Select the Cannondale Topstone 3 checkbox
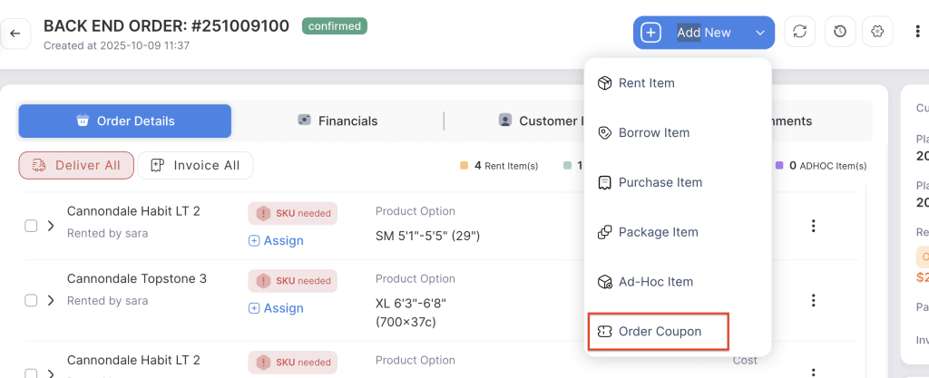This screenshot has width=929, height=378. (x=31, y=300)
